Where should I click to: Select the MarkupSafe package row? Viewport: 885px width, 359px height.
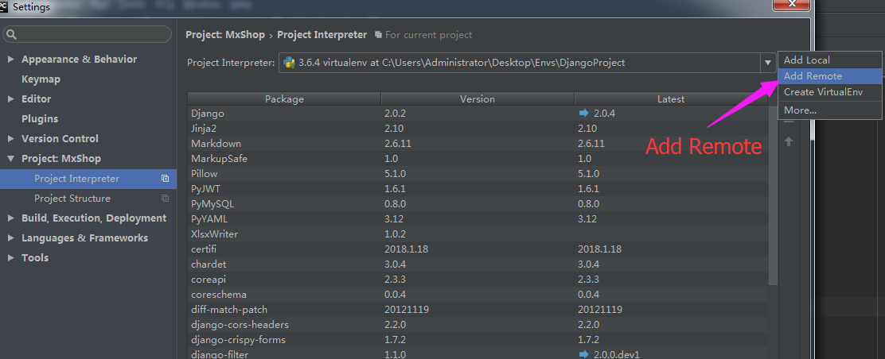(x=478, y=159)
